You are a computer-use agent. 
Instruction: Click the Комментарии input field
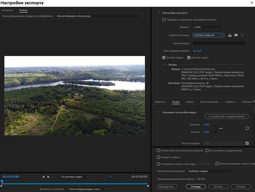point(219,43)
